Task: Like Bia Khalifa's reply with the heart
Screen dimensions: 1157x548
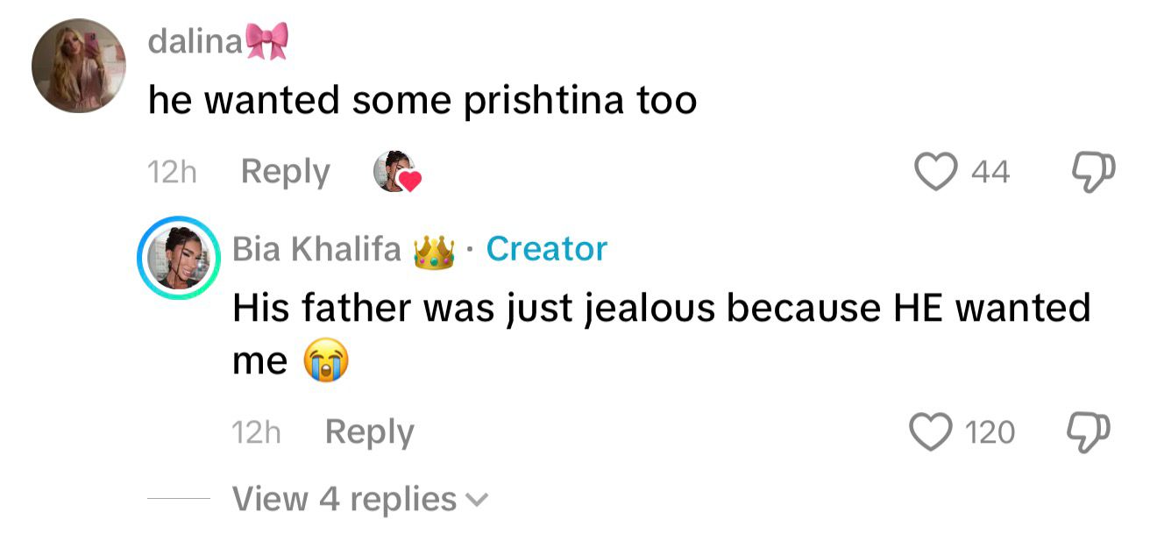Action: click(930, 432)
